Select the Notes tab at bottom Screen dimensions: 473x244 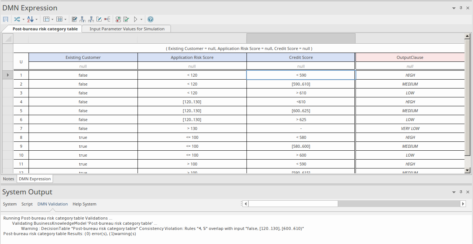click(x=9, y=179)
